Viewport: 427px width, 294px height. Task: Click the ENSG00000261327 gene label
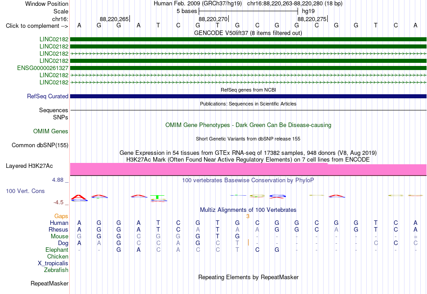pyautogui.click(x=43, y=68)
